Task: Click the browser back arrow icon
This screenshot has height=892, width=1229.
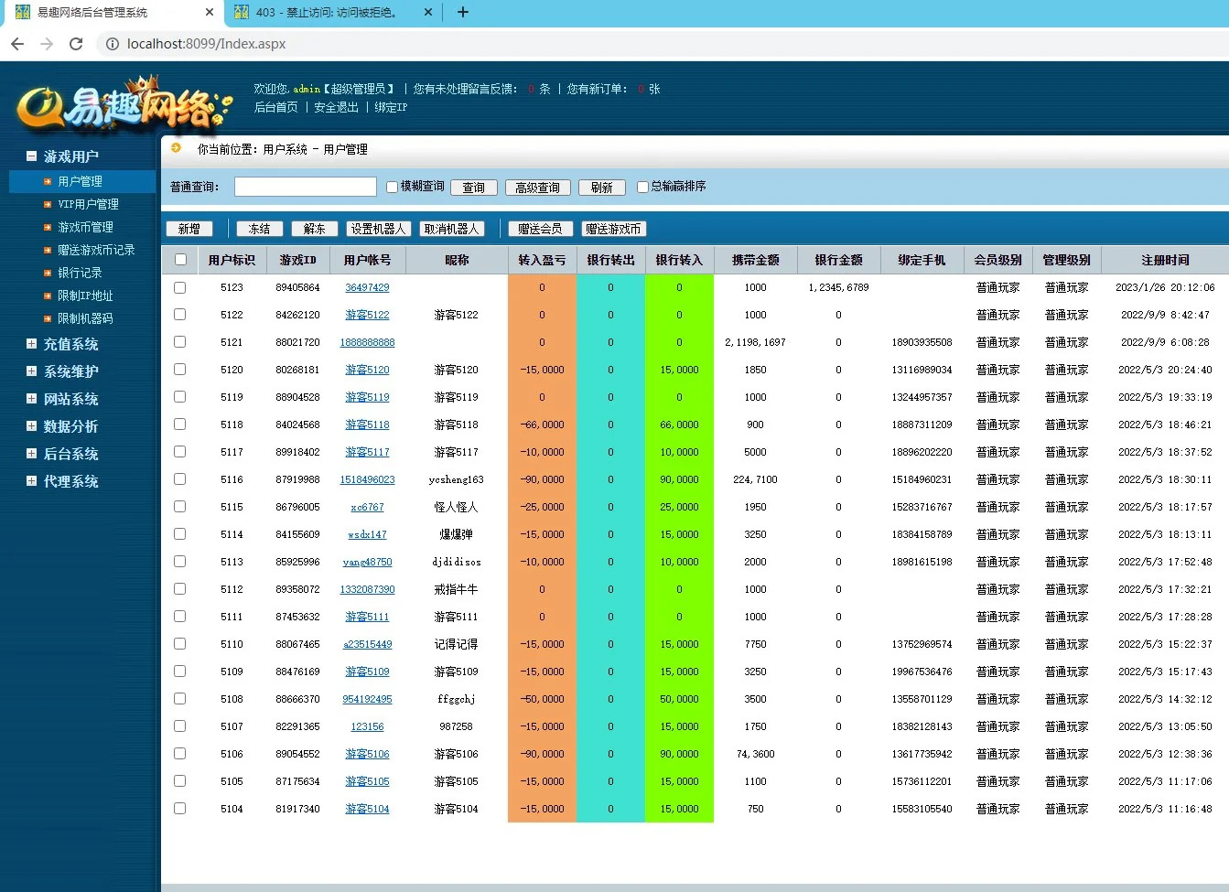Action: [x=17, y=44]
